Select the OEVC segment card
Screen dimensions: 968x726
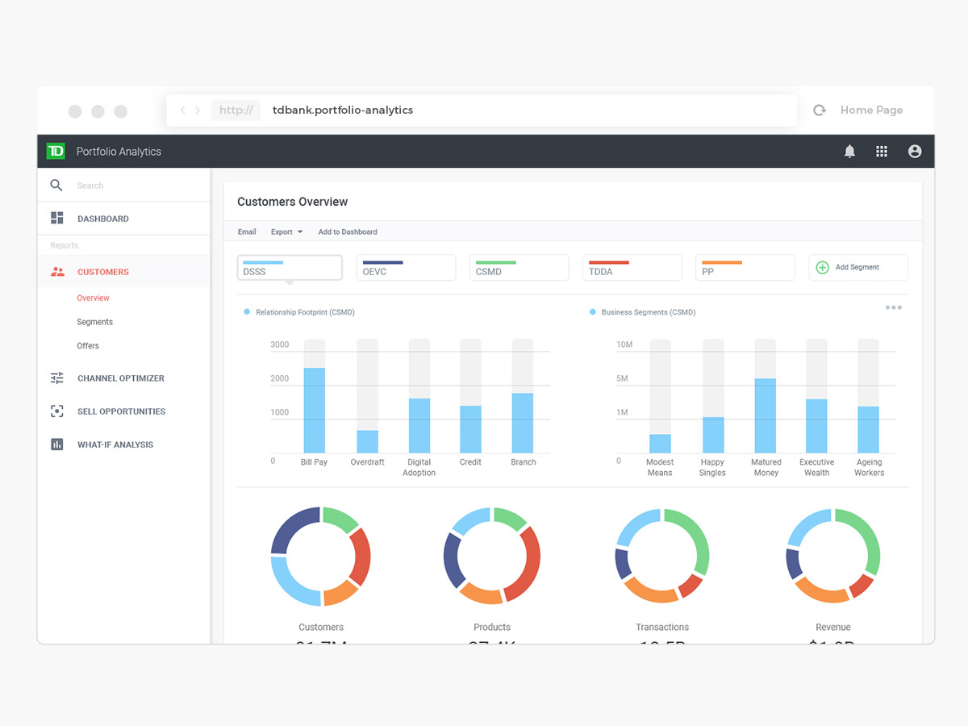click(x=406, y=268)
